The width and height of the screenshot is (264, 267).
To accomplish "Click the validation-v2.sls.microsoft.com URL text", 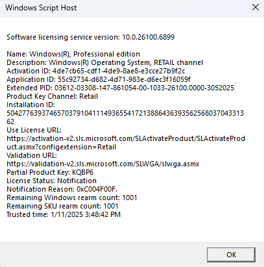I will click(103, 164).
